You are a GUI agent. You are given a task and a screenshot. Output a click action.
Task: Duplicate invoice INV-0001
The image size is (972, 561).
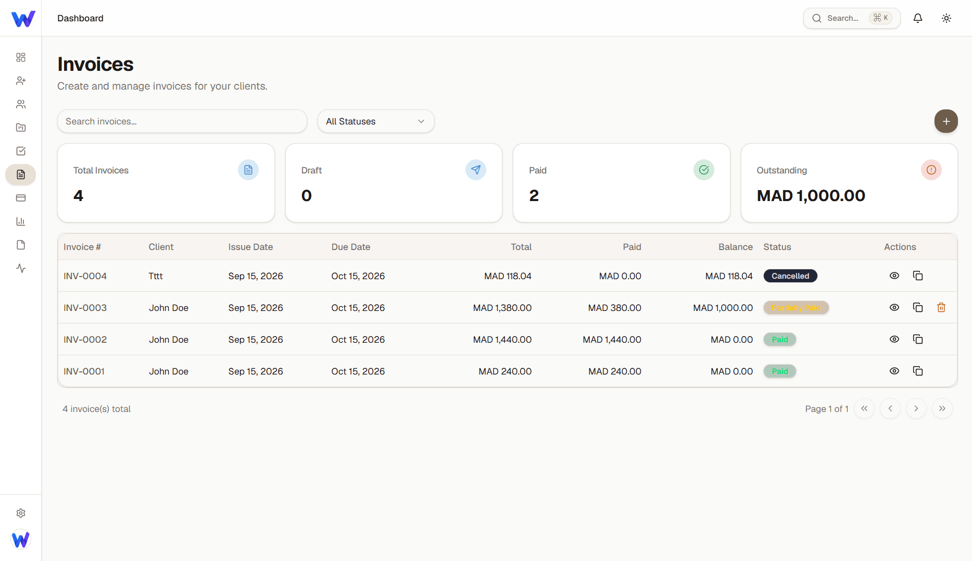coord(918,371)
